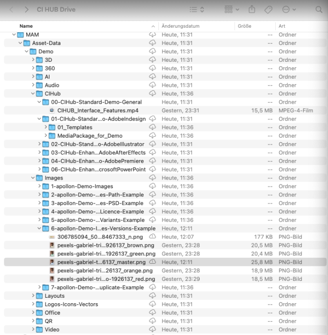Image resolution: width=328 pixels, height=335 pixels.
Task: Select the 7-apollon Duplicate-Example folder
Action: tap(98, 287)
